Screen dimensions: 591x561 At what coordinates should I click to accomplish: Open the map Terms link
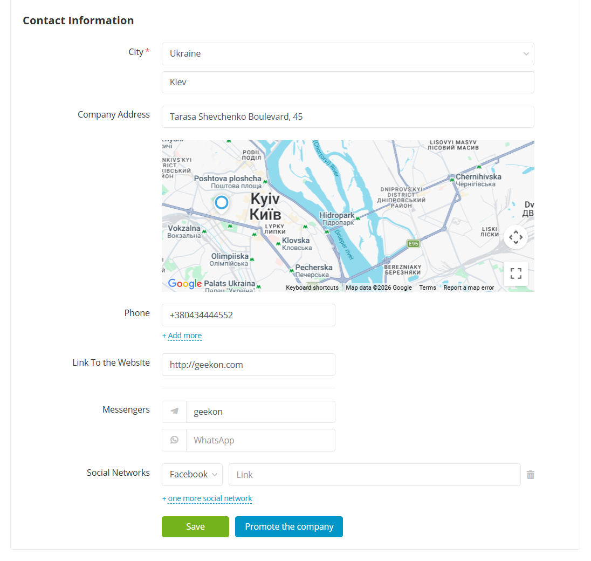(428, 288)
